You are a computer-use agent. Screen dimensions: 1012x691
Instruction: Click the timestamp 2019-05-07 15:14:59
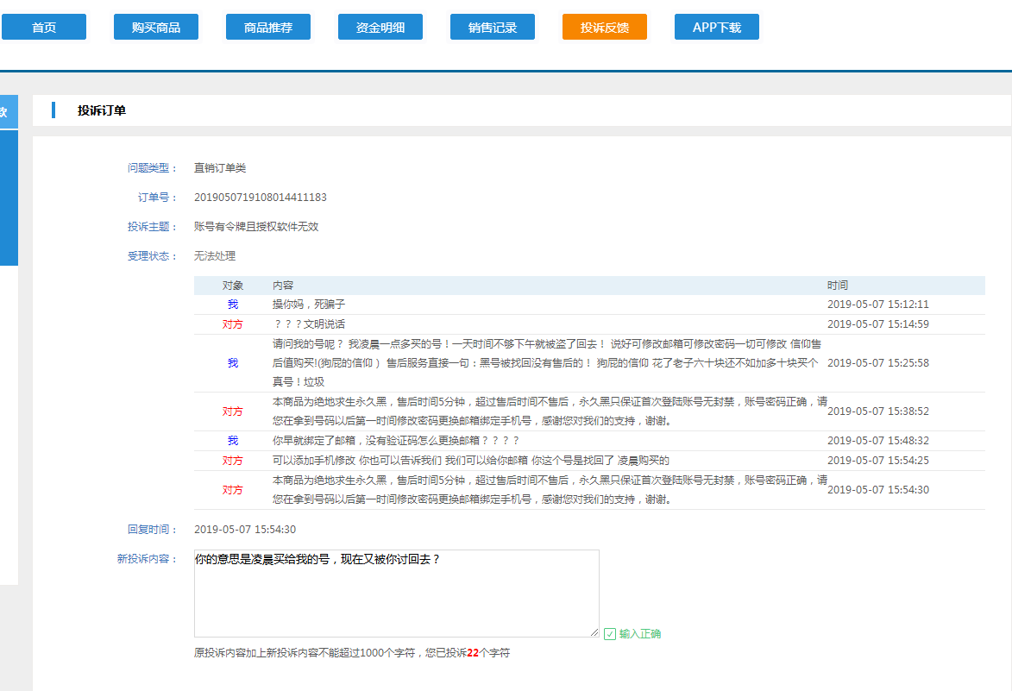click(878, 324)
